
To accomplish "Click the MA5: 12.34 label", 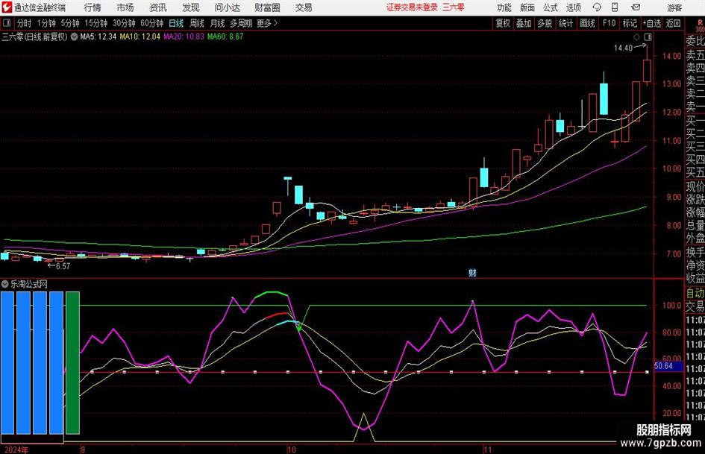I will [98, 37].
